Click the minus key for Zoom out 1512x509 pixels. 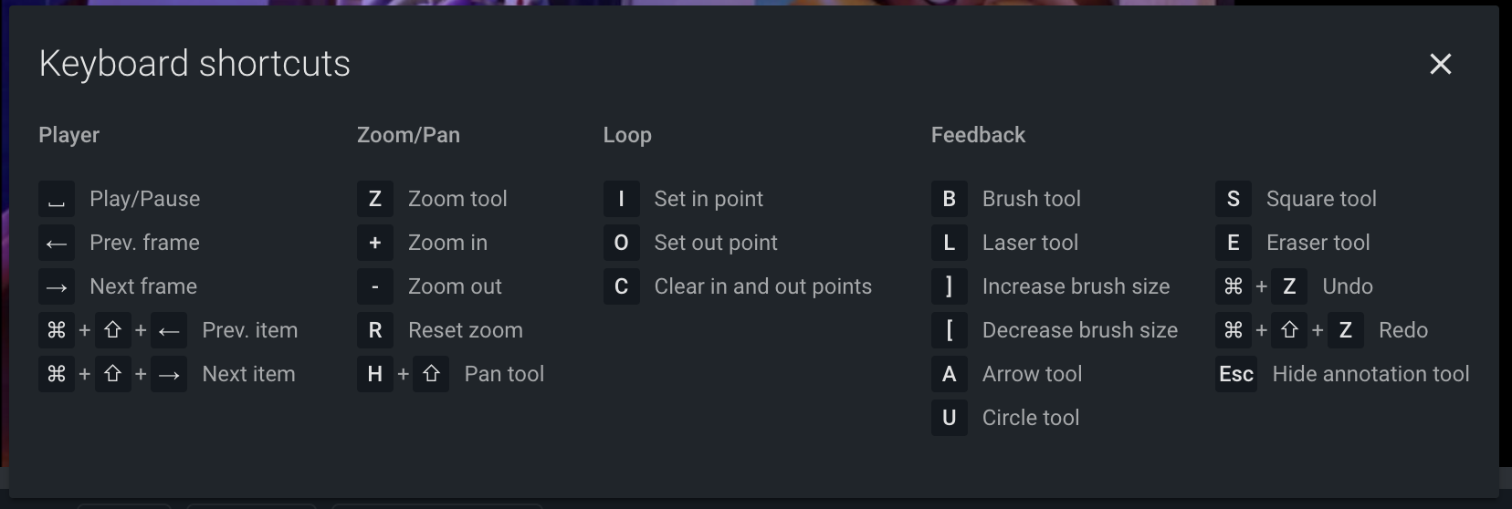pyautogui.click(x=375, y=286)
